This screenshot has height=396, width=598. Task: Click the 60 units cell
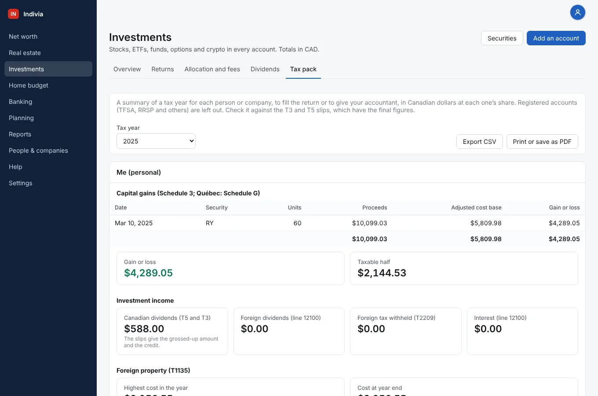[297, 223]
